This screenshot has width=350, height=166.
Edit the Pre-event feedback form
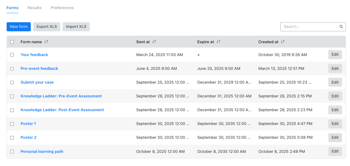pyautogui.click(x=335, y=69)
